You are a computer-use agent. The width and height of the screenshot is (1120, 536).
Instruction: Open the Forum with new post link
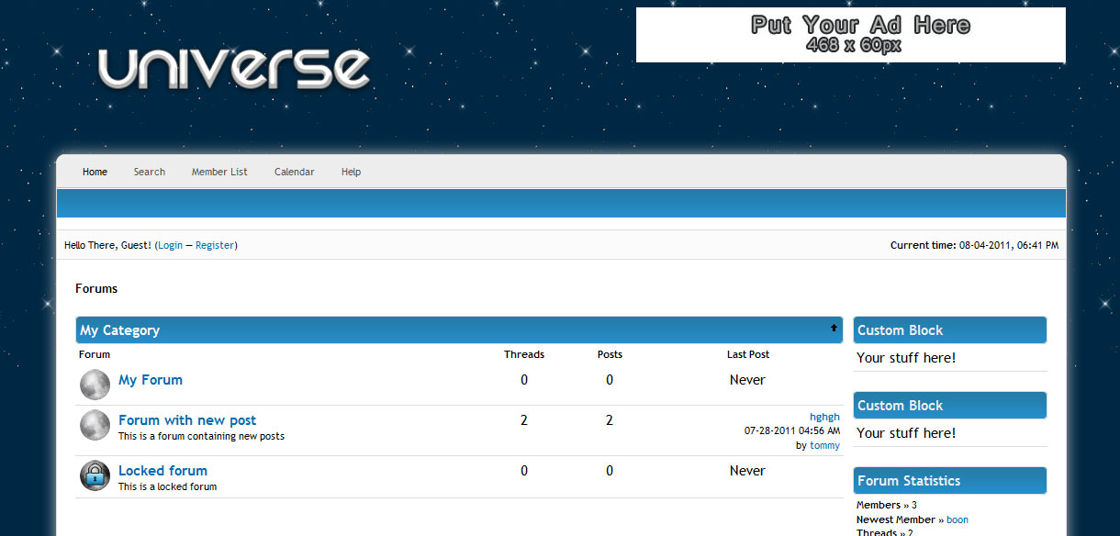187,420
